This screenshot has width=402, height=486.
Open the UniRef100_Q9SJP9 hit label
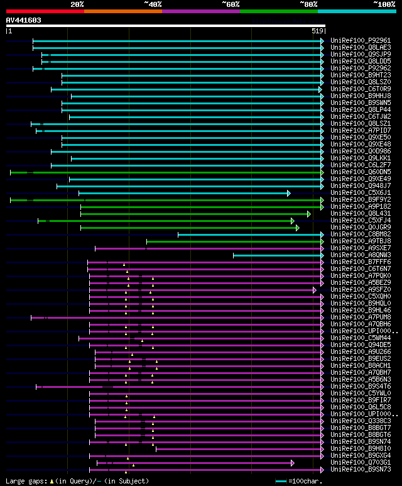(361, 54)
